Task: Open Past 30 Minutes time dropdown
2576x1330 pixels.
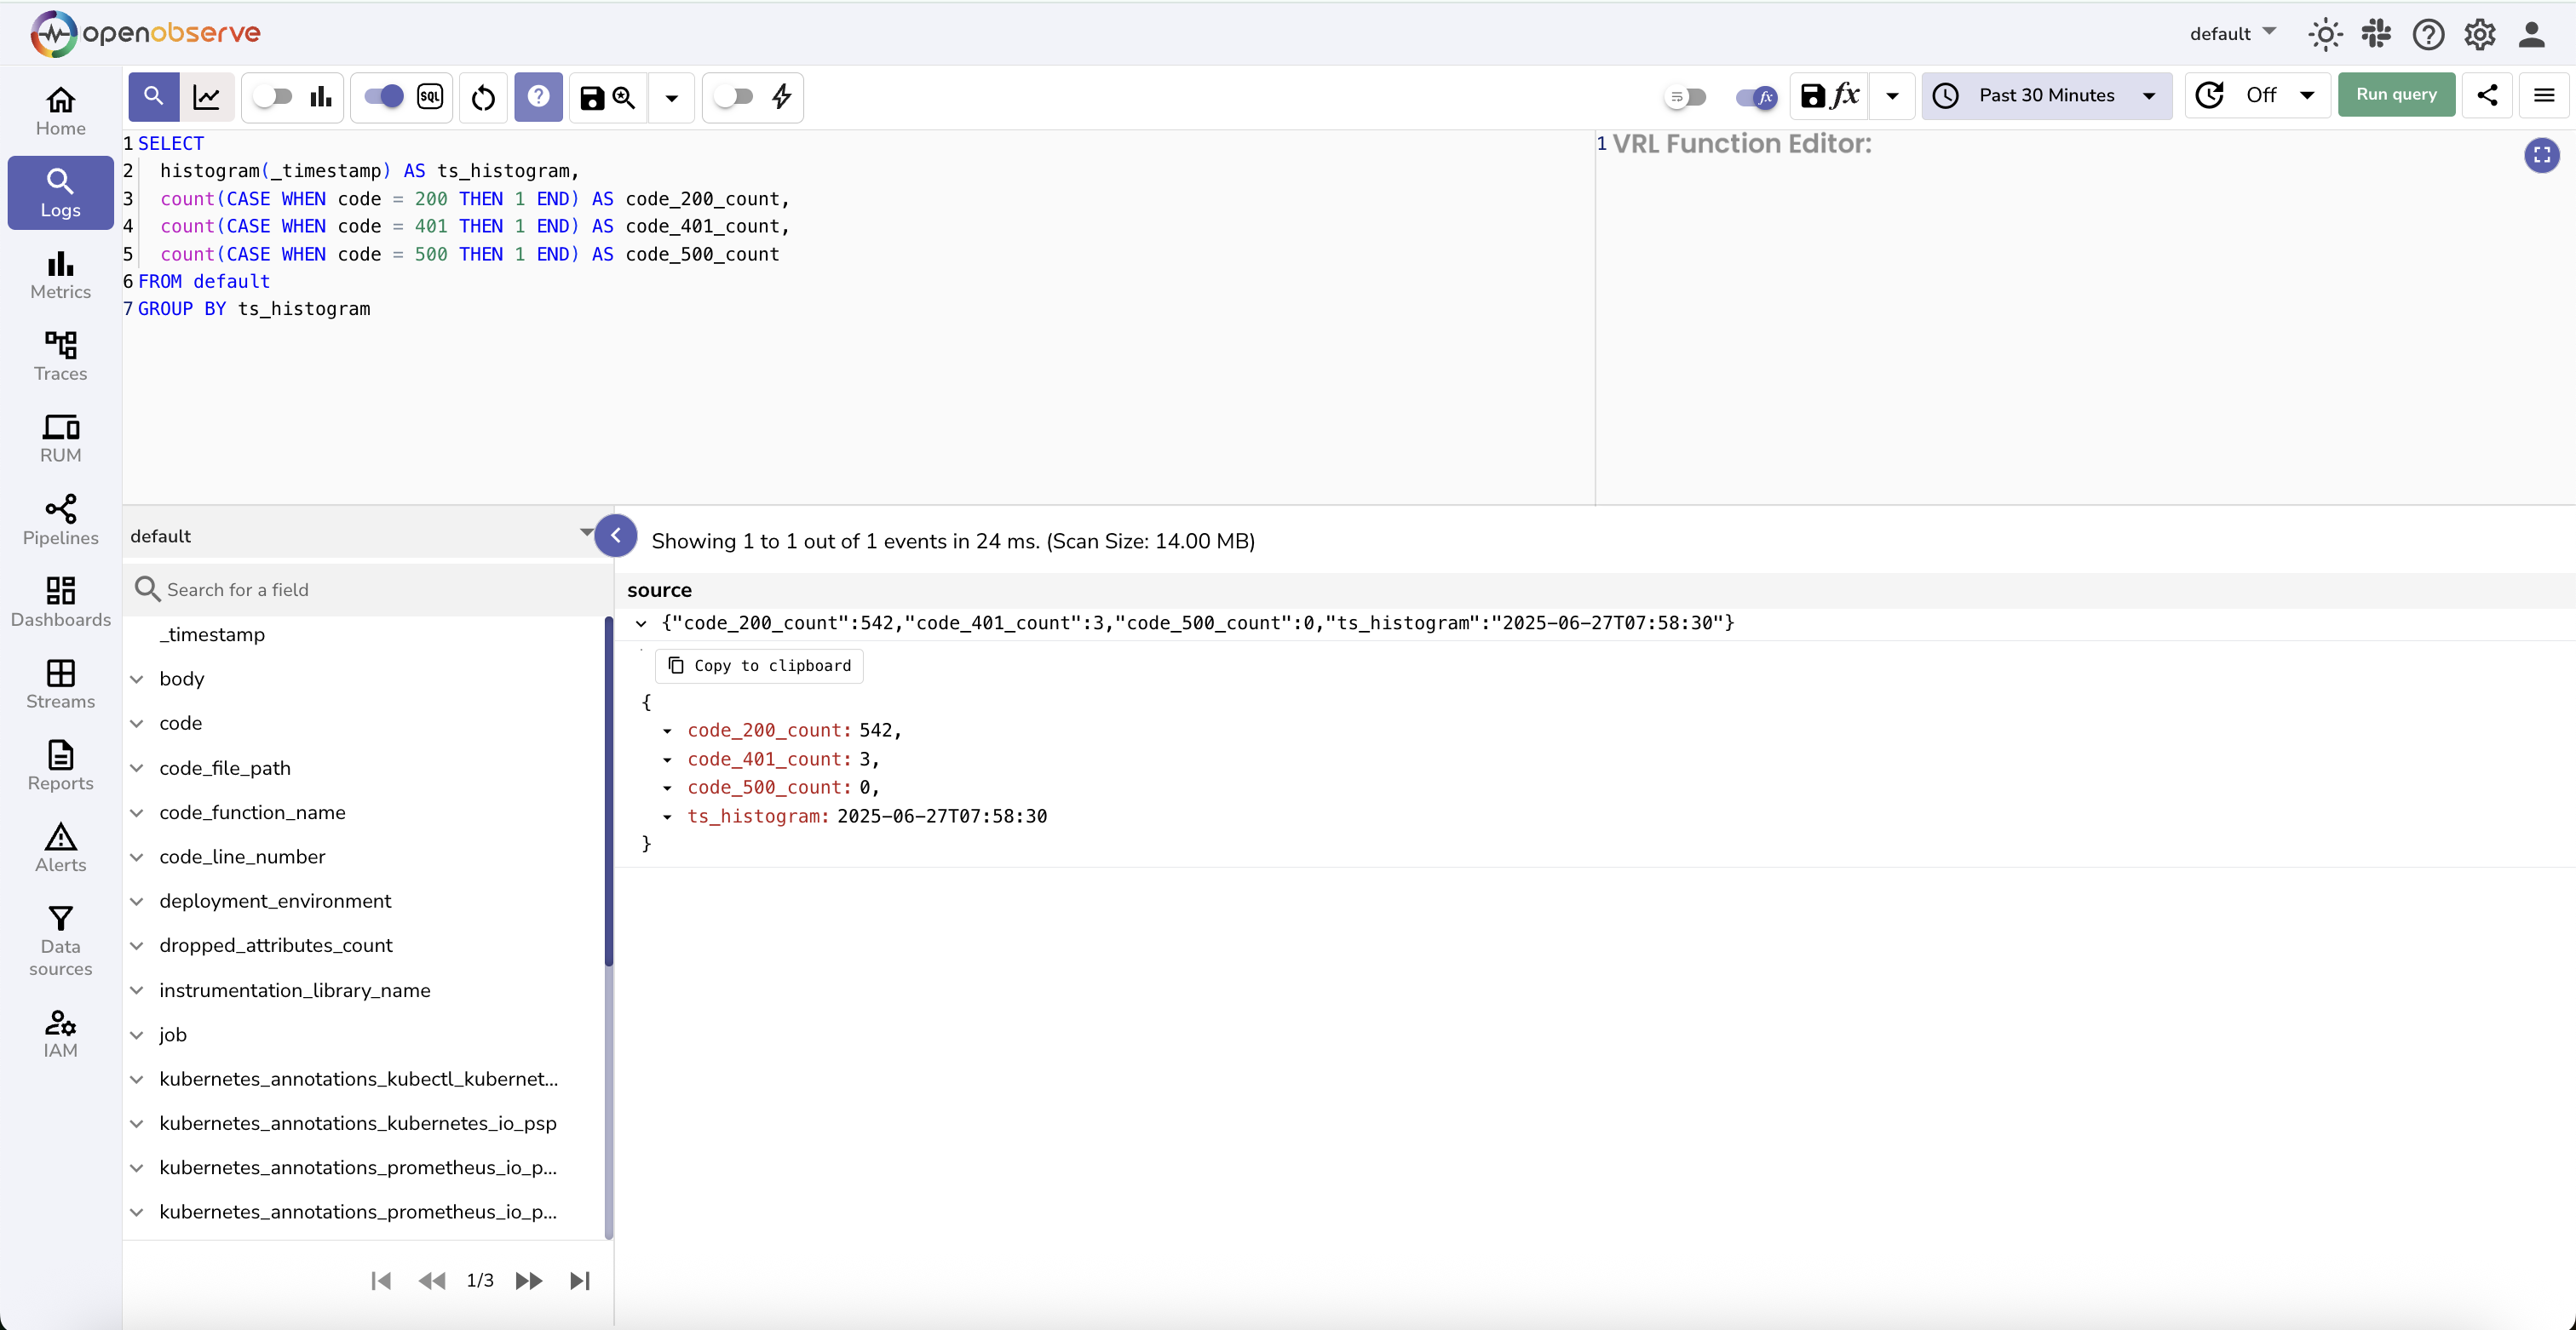Action: click(2046, 96)
